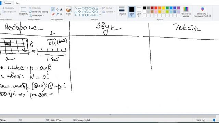Choose the oval shape
Screen dimensions: 219x123
[83, 8]
